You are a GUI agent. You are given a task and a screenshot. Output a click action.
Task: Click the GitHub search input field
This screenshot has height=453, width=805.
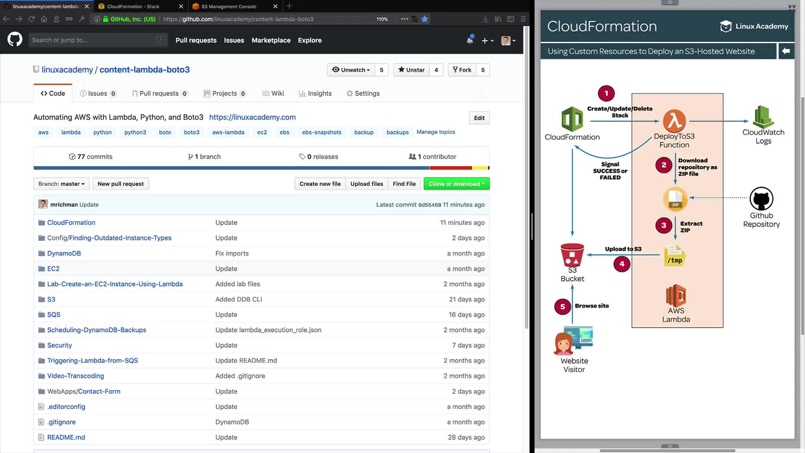click(x=98, y=40)
